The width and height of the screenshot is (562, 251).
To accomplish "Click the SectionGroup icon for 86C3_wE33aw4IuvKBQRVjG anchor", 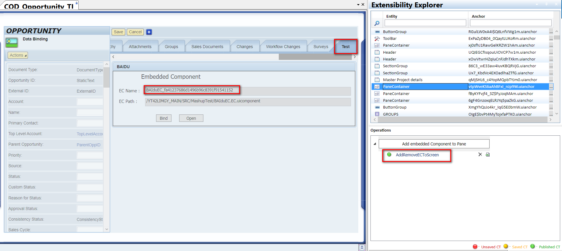I will click(377, 66).
